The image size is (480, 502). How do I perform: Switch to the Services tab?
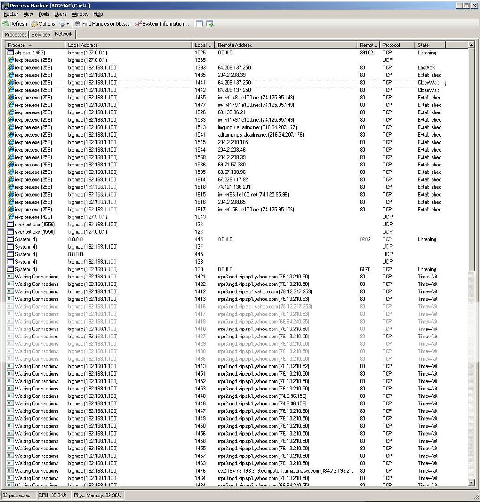pos(40,34)
